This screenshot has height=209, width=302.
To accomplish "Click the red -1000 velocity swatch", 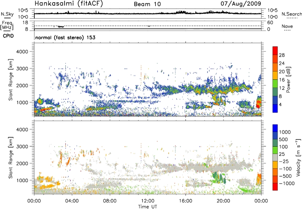I will point(275,187).
